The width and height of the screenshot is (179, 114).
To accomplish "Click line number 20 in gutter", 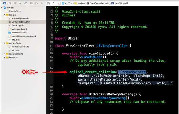I will pos(51,94).
